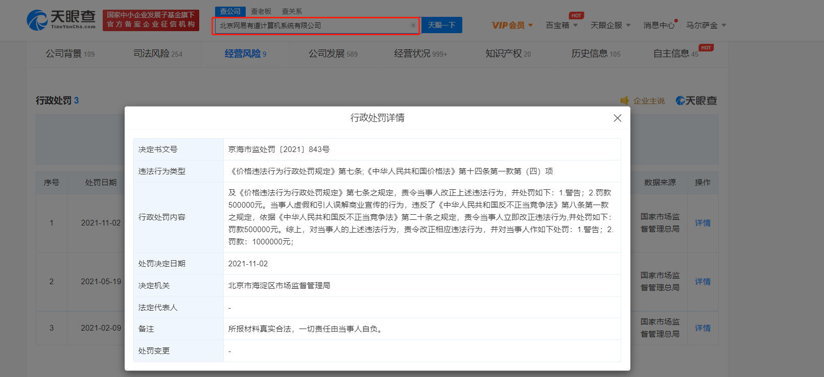Click the 行政处罚内容 penalty description text
Viewport: 824px width, 377px height.
tap(421, 217)
